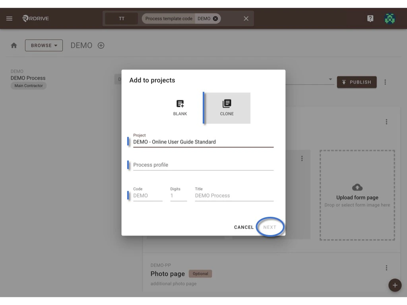Click the Home icon
The image size is (407, 305).
tap(14, 45)
